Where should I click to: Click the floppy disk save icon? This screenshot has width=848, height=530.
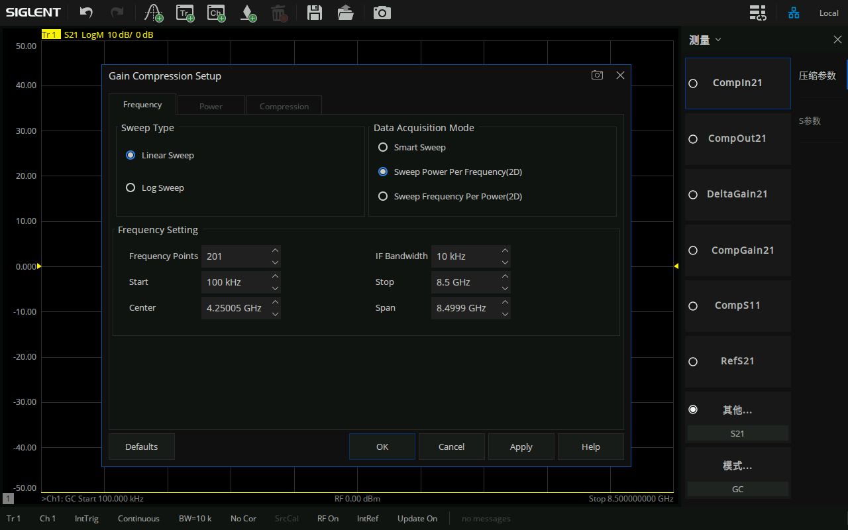315,13
